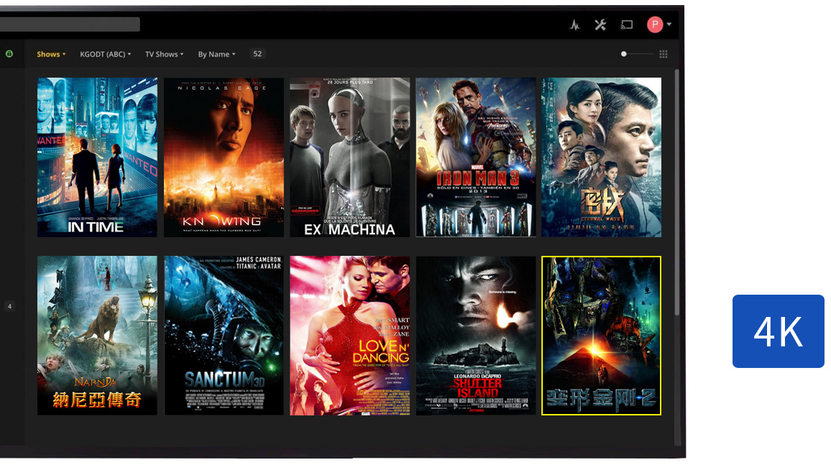Click the poster size slider
The width and height of the screenshot is (831, 465).
click(637, 55)
